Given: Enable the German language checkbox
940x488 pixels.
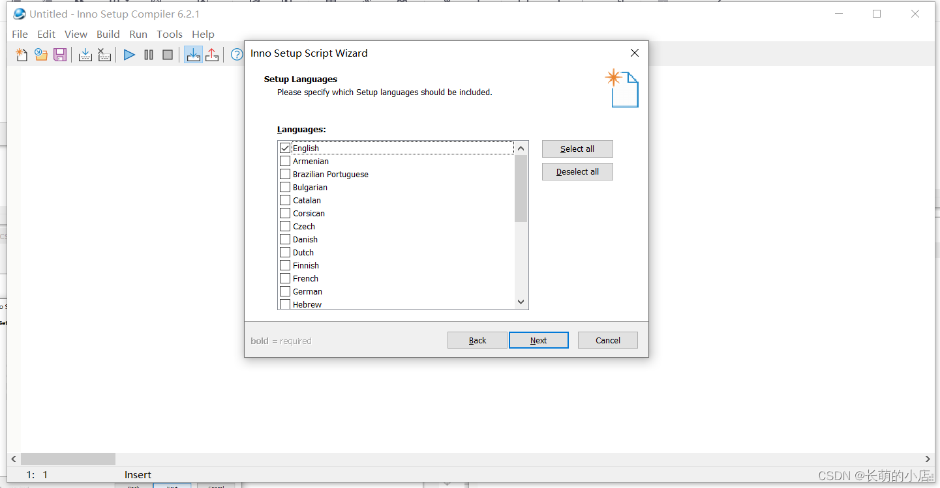Looking at the screenshot, I should (x=285, y=291).
